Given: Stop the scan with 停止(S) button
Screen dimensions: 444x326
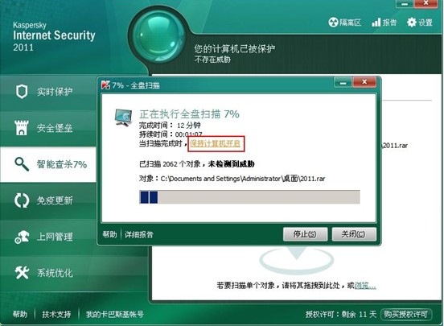Looking at the screenshot, I should click(x=305, y=234).
